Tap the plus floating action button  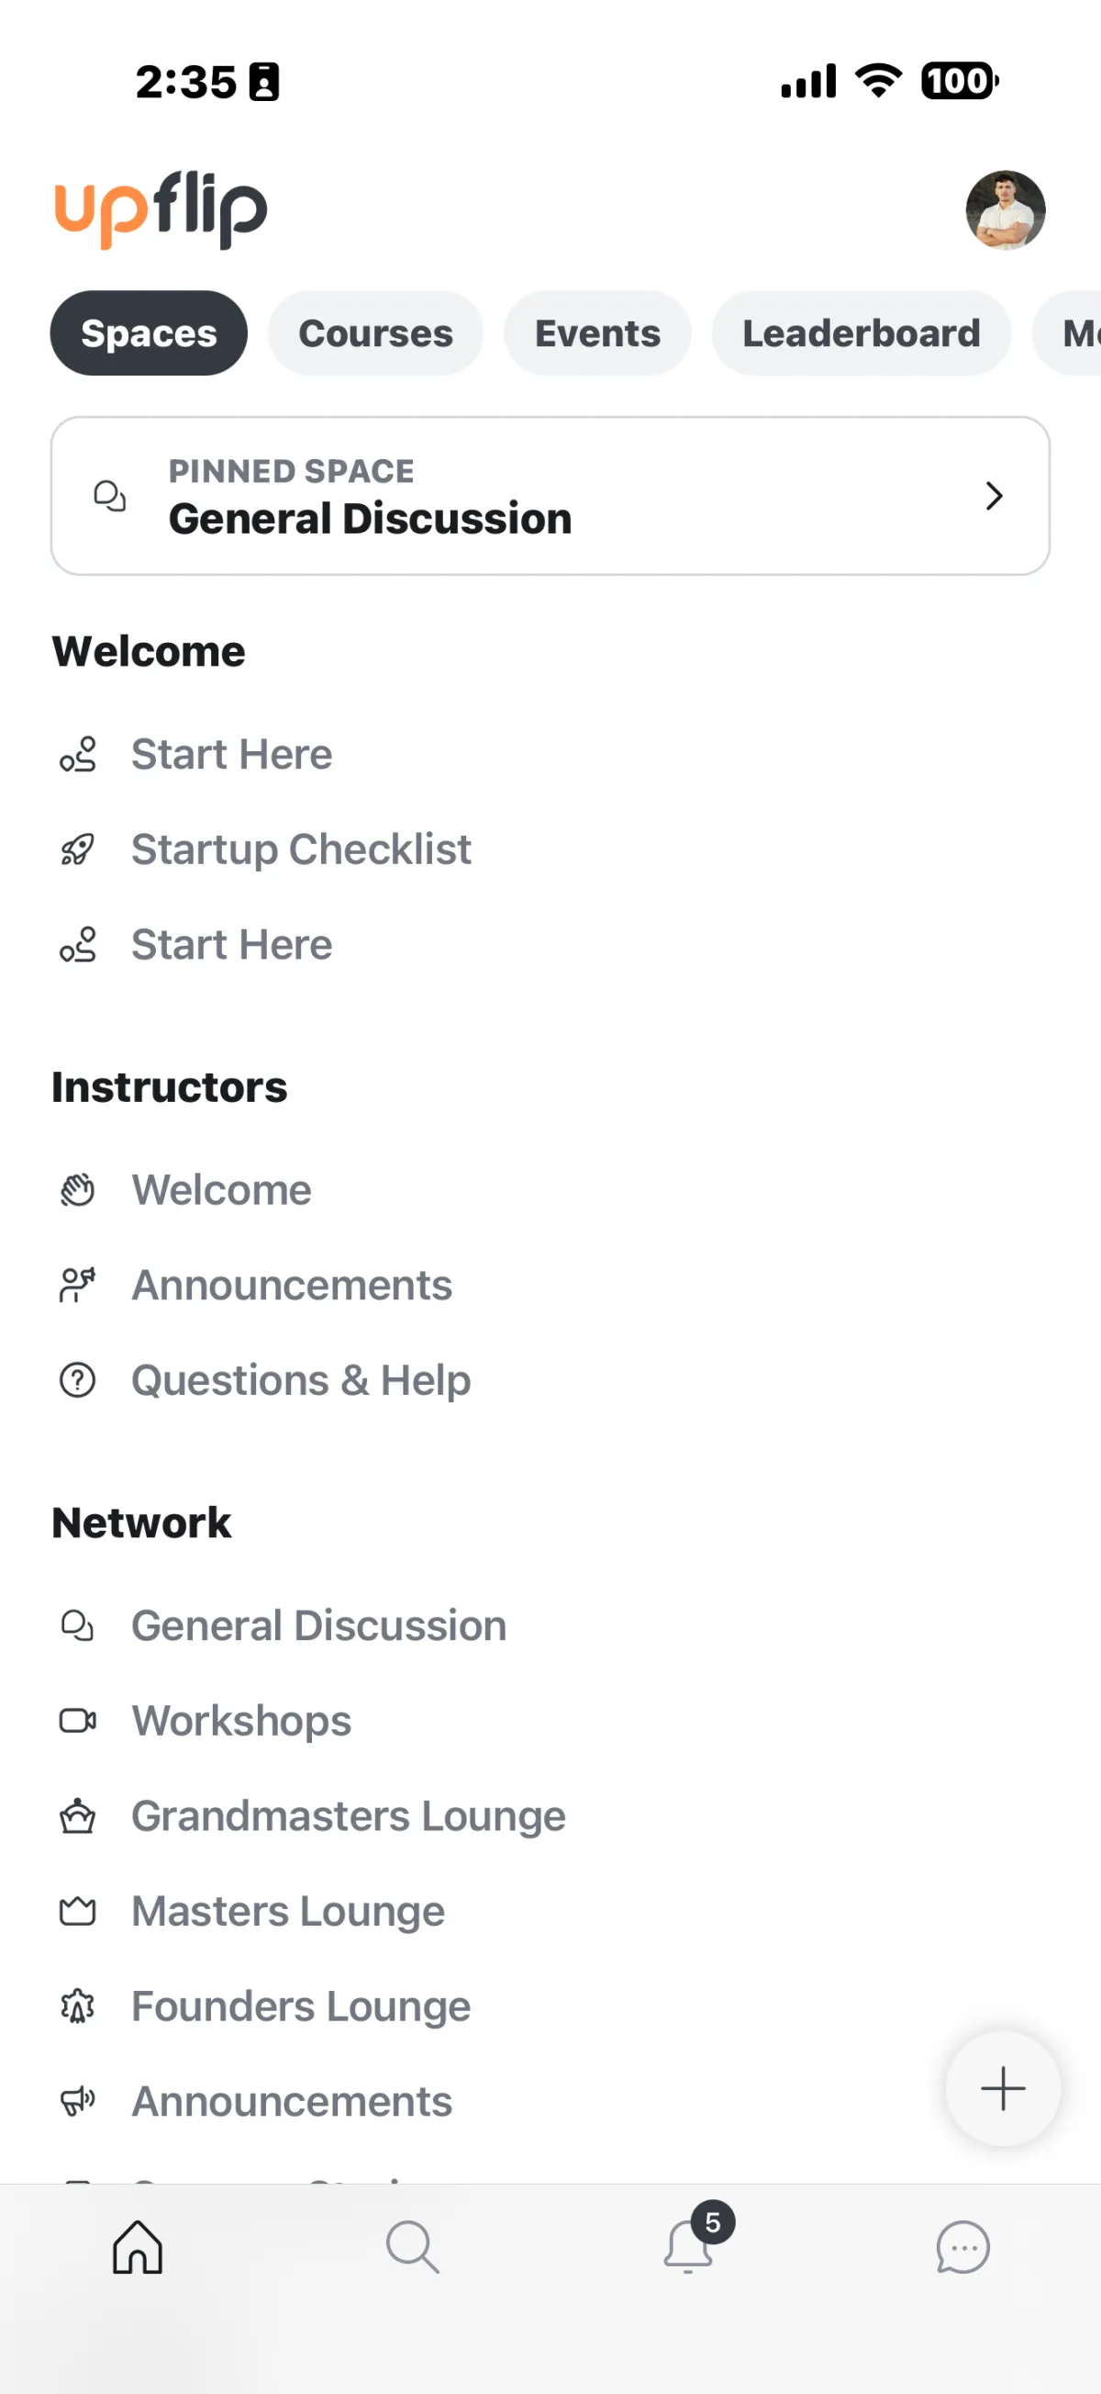[1003, 2088]
